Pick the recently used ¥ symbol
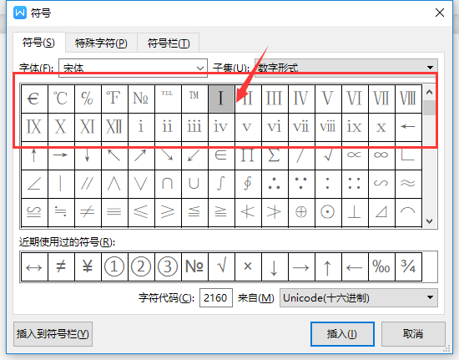This screenshot has width=459, height=360. coord(88,266)
